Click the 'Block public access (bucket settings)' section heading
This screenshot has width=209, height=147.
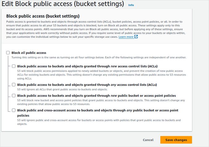coord(43,16)
